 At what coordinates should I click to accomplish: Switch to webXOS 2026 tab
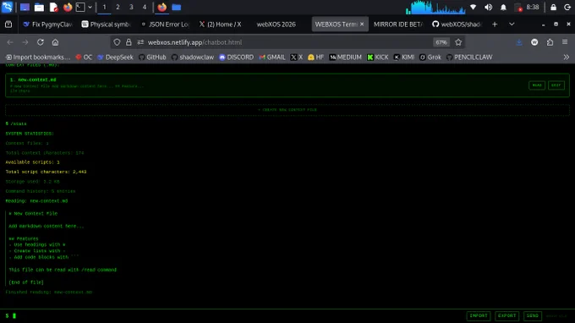click(x=277, y=25)
